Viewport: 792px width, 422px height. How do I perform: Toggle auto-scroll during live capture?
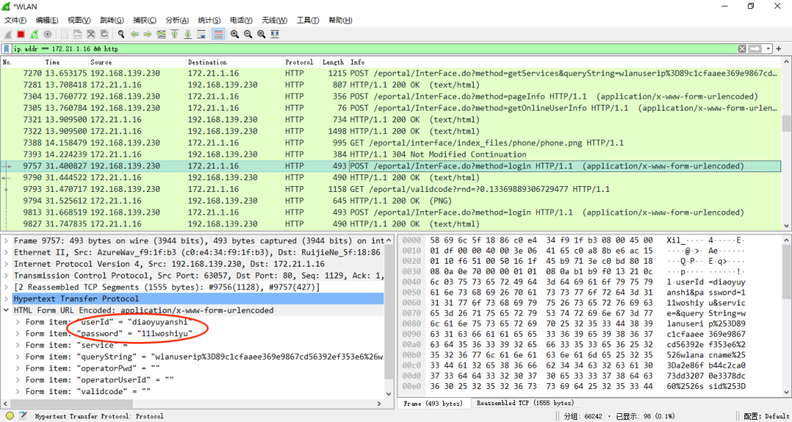point(202,34)
